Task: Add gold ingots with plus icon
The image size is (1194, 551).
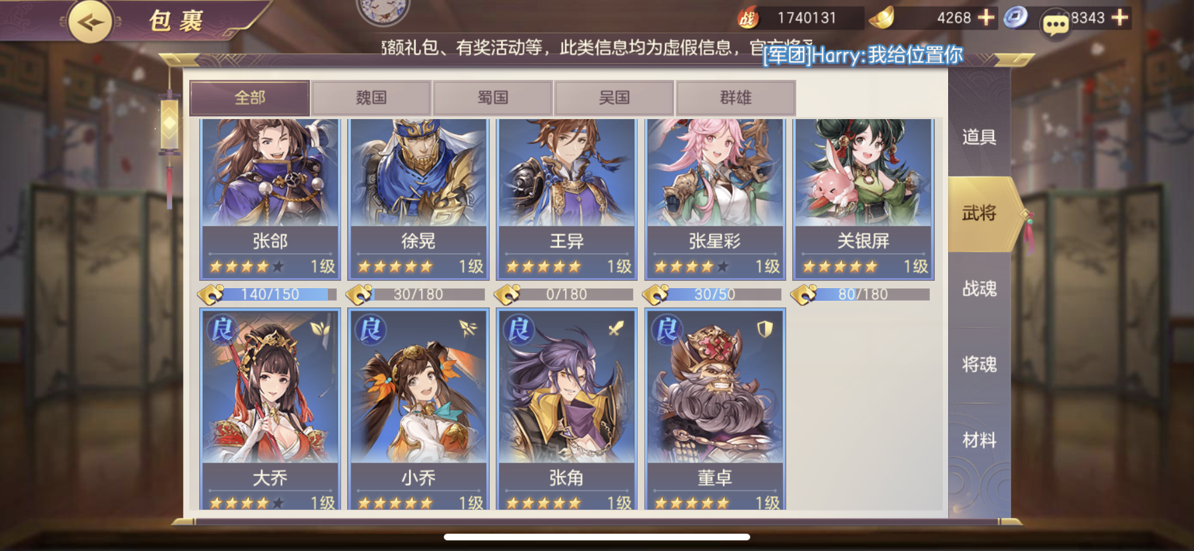Action: [986, 17]
